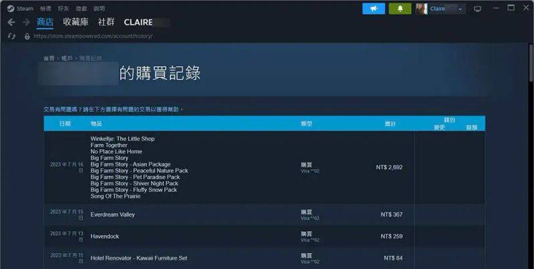Select the Song Of The Prairie entry
The width and height of the screenshot is (534, 269).
point(115,196)
